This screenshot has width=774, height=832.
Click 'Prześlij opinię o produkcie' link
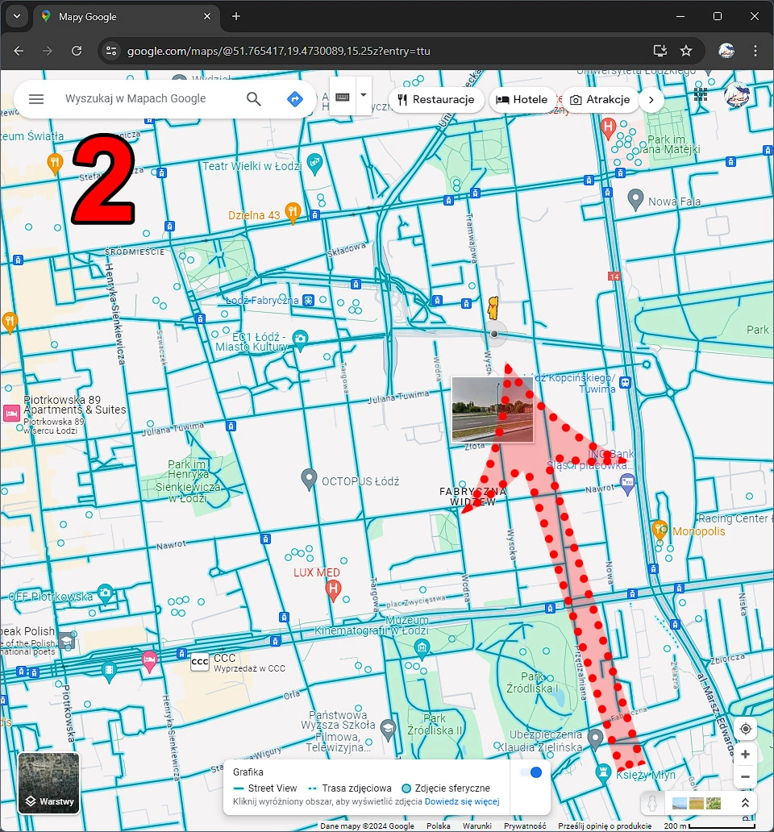[605, 826]
